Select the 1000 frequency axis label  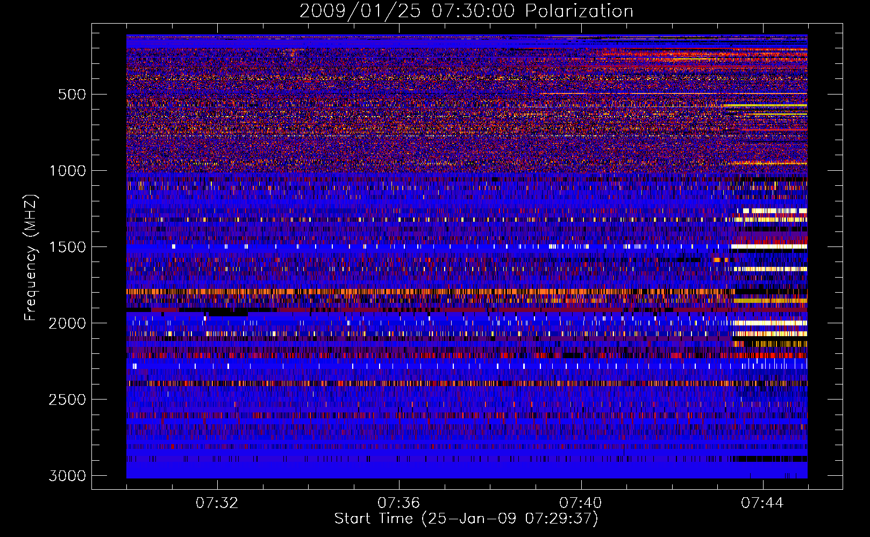pyautogui.click(x=67, y=171)
